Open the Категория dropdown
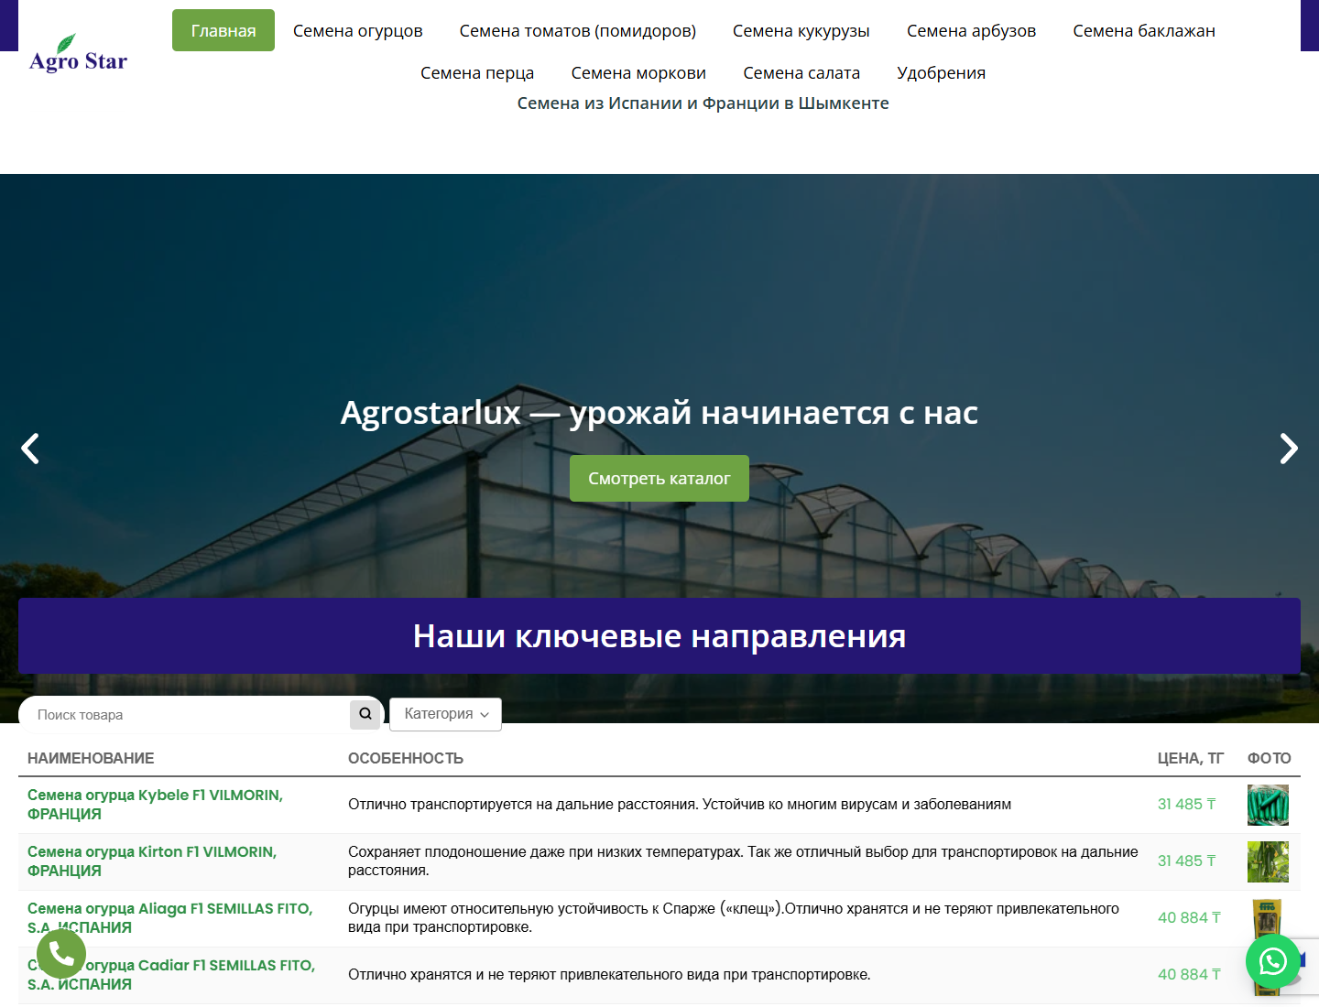1319x1007 pixels. click(446, 714)
